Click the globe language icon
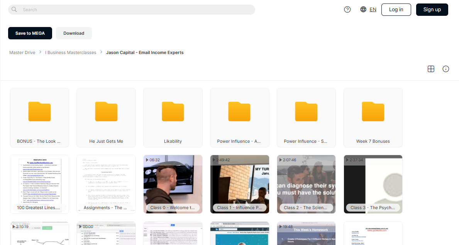The height and width of the screenshot is (245, 459). click(363, 9)
